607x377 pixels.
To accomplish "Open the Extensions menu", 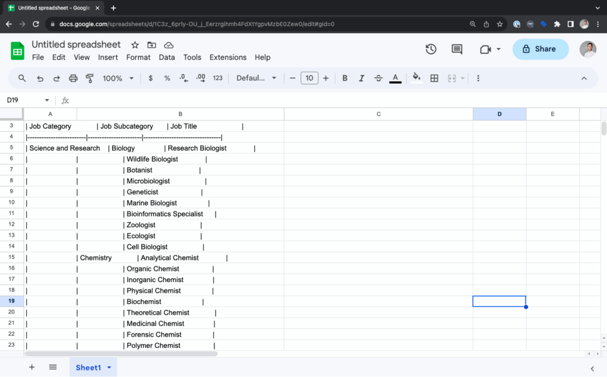I will (x=228, y=57).
